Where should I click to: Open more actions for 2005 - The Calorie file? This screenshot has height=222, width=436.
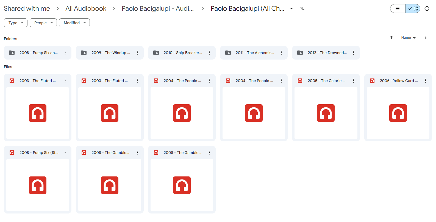354,81
